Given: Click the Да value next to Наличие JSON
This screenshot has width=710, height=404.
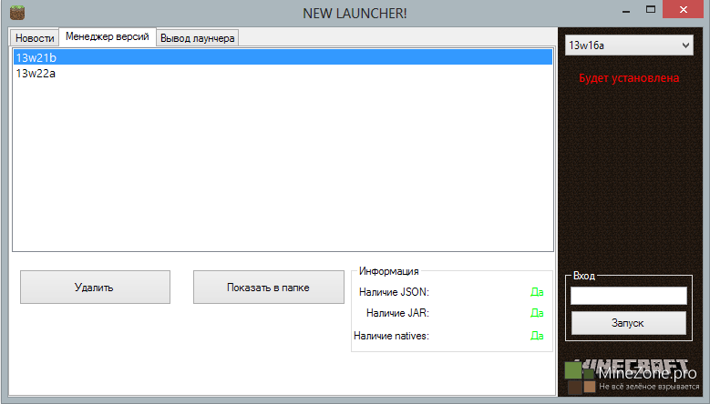Looking at the screenshot, I should [537, 292].
